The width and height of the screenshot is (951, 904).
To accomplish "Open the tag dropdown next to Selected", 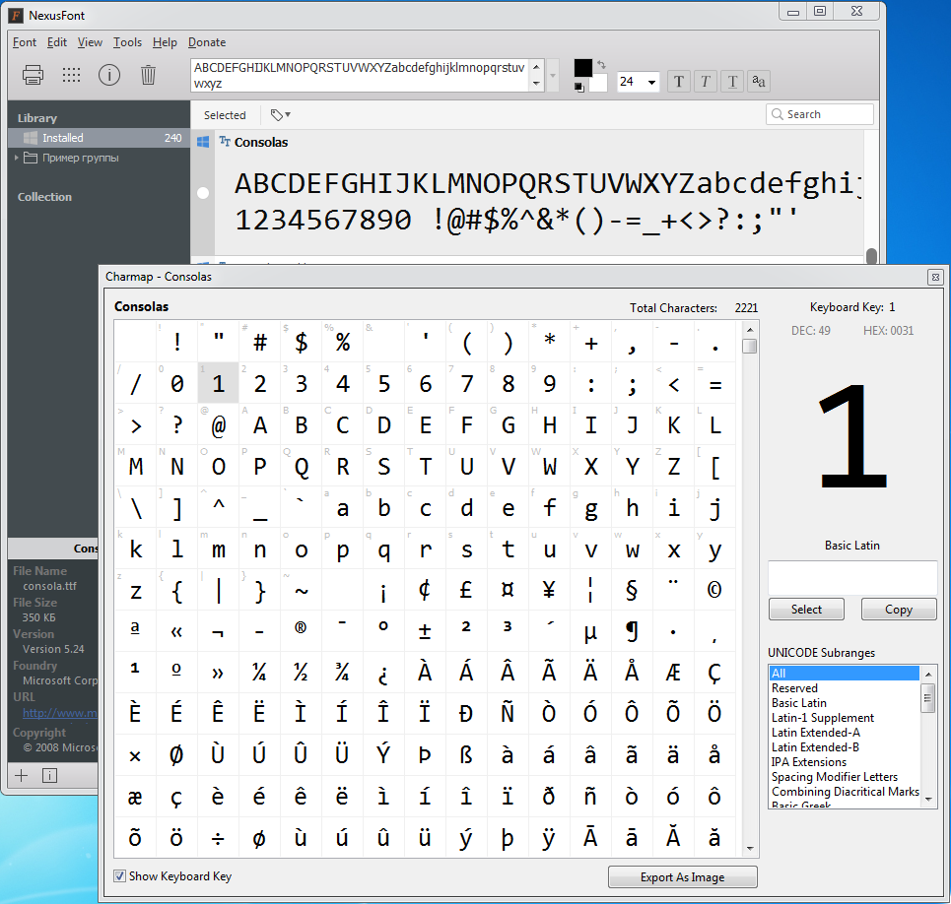I will click(x=280, y=114).
